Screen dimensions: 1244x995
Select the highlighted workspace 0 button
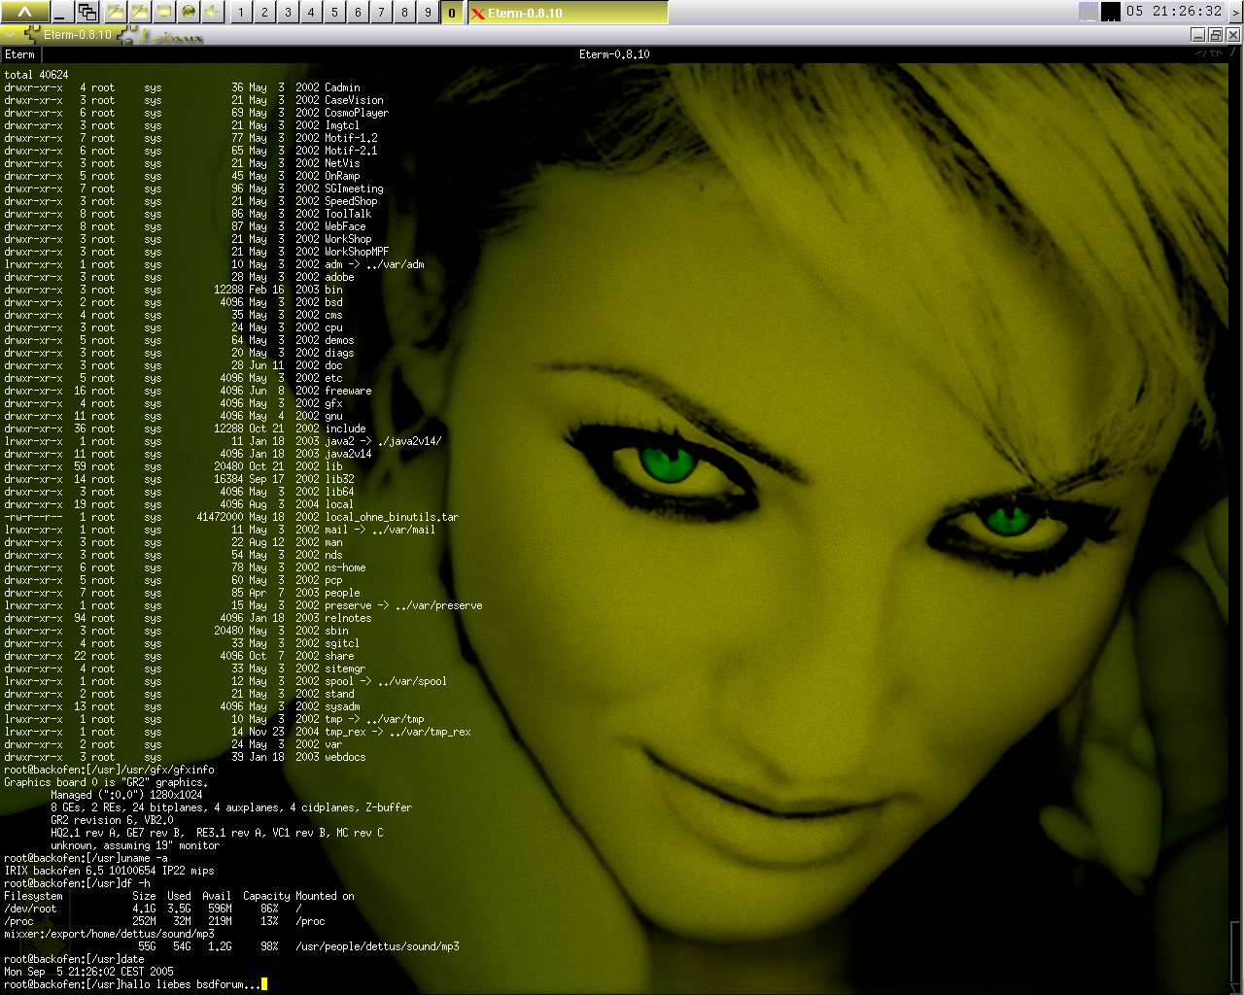[x=451, y=12]
